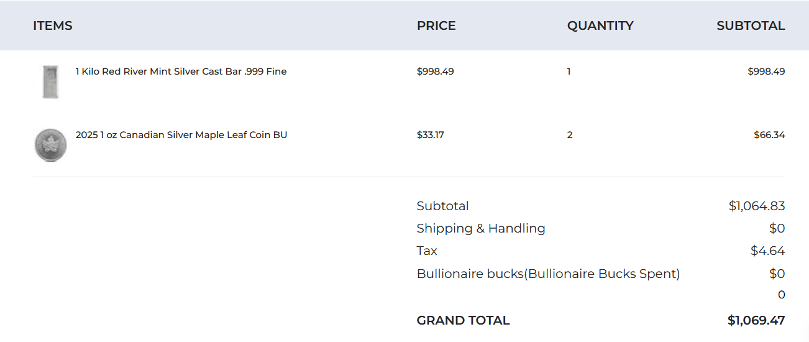Click the Shipping & Handling label
The width and height of the screenshot is (809, 342).
(481, 228)
